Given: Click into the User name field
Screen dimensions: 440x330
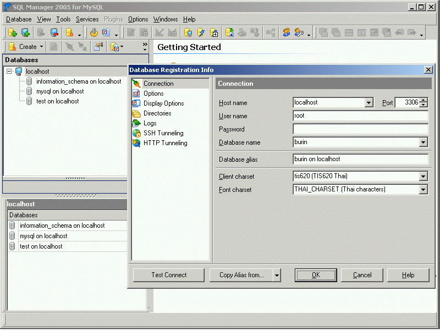Looking at the screenshot, I should pyautogui.click(x=360, y=116).
